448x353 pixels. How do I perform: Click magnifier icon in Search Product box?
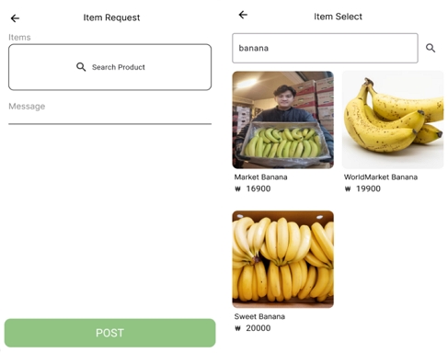pos(81,67)
